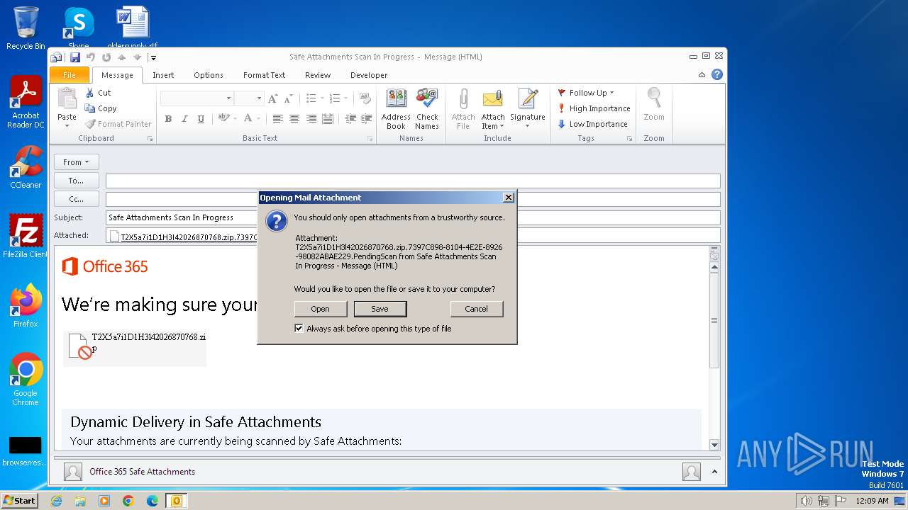Switch to the Format Text tab
908x510 pixels.
point(264,75)
